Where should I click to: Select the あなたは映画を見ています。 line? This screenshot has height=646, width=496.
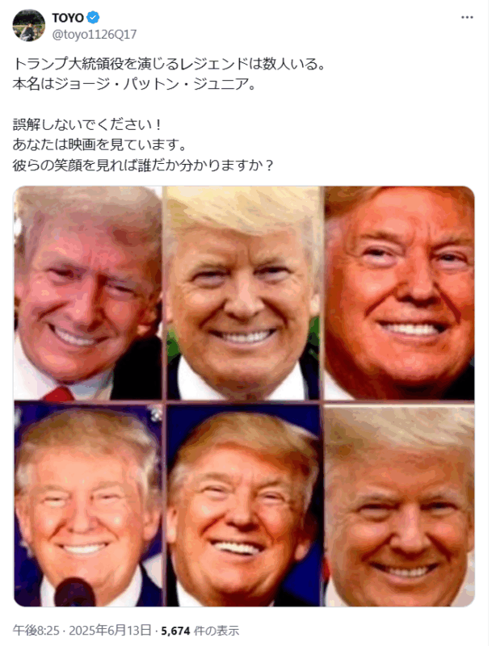(x=100, y=145)
